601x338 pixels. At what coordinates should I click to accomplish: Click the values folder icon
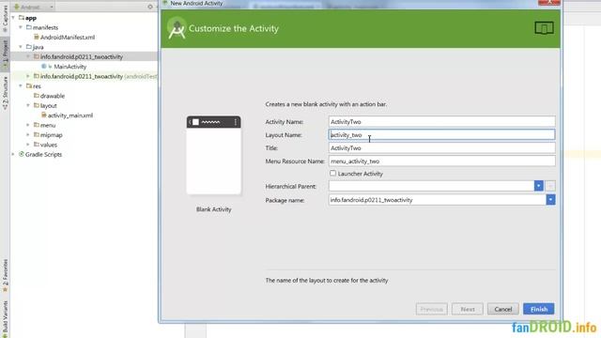(36, 145)
